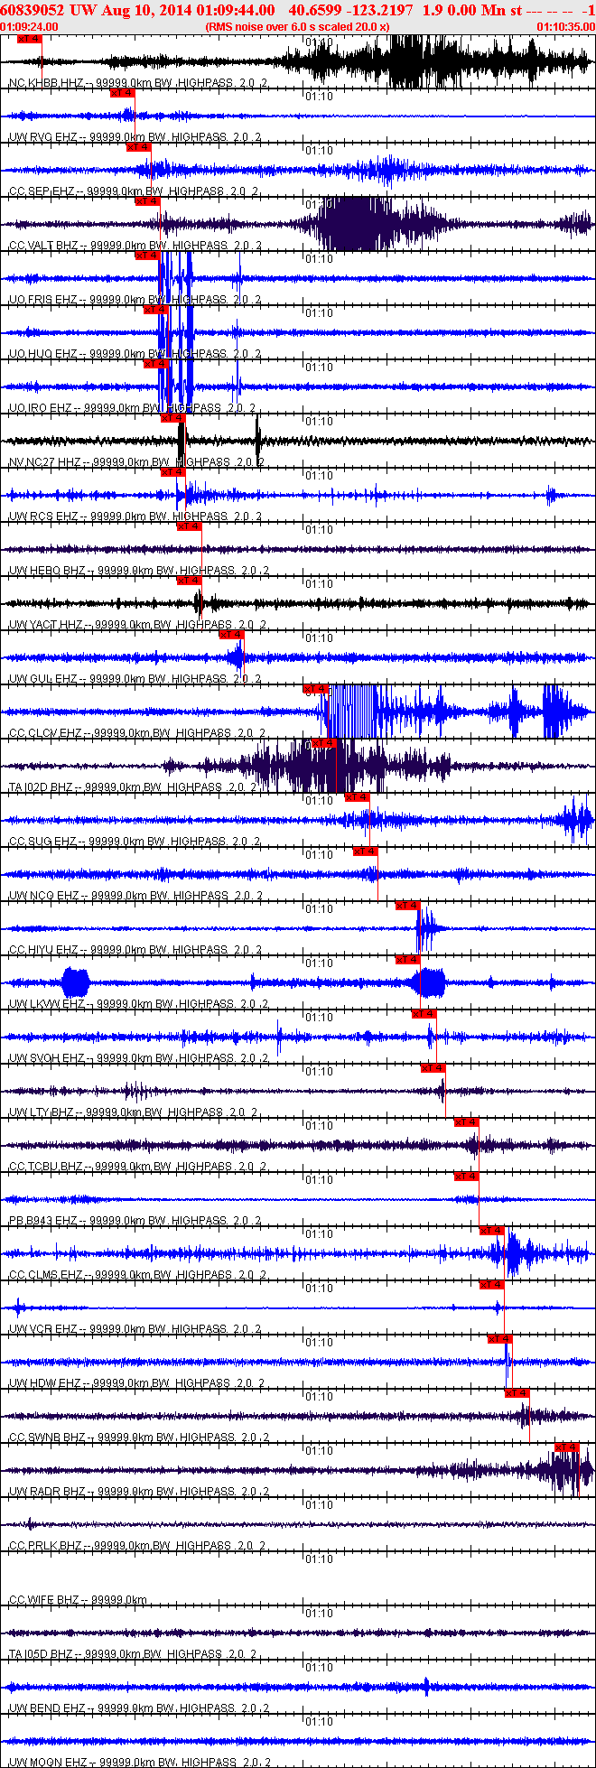
Task: Select the pick marker on CC.CLCV.EHZ trace
Action: 315,689
